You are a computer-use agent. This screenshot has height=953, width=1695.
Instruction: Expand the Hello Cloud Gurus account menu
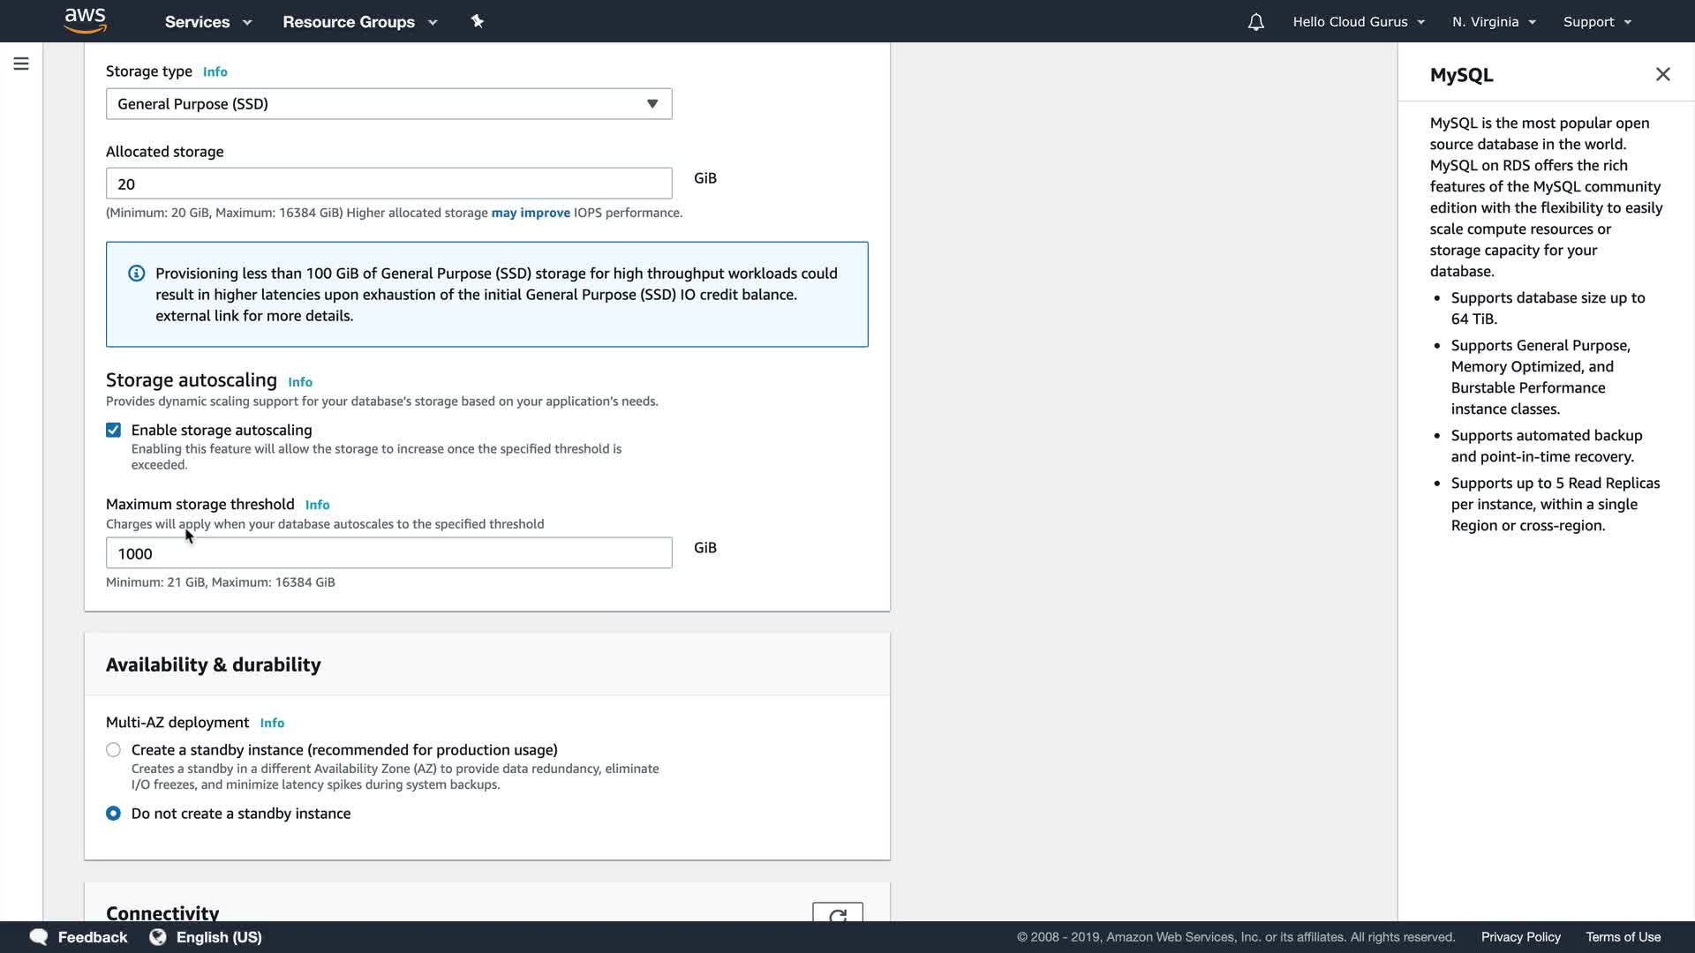[x=1359, y=22]
